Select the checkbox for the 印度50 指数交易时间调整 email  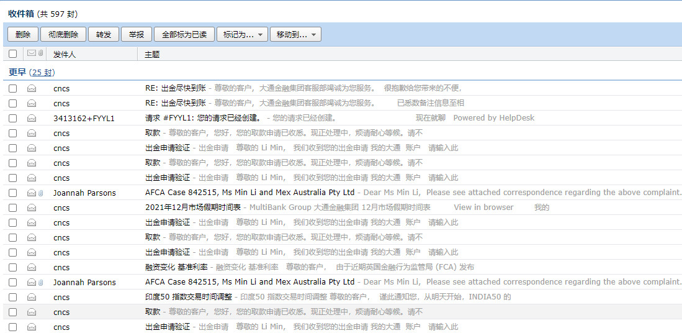pos(13,297)
